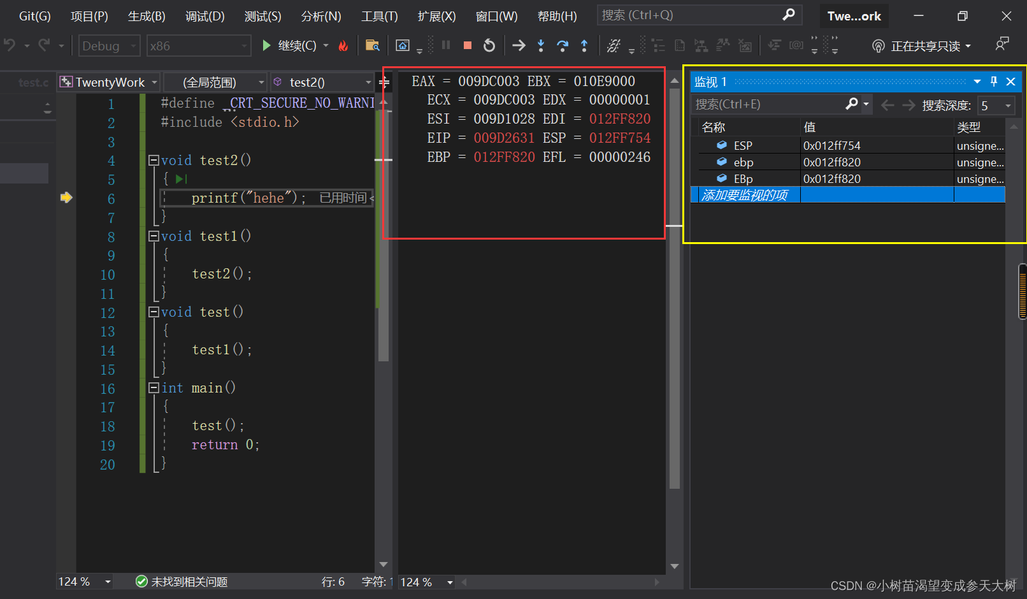This screenshot has height=599, width=1027.
Task: Select the ESP watch row
Action: click(x=852, y=145)
